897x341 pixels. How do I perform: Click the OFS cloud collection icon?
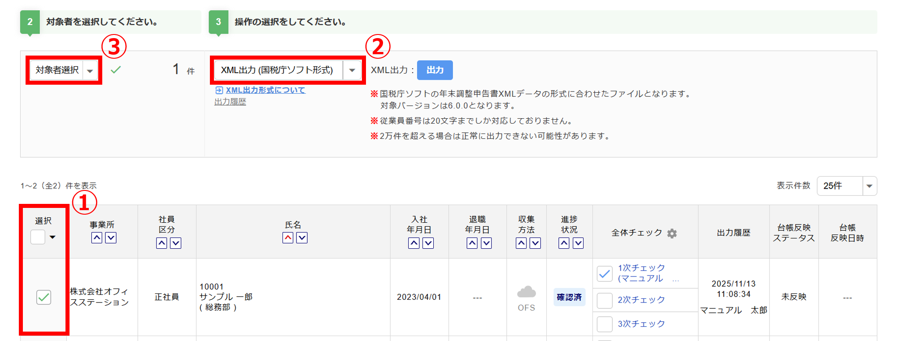(526, 293)
